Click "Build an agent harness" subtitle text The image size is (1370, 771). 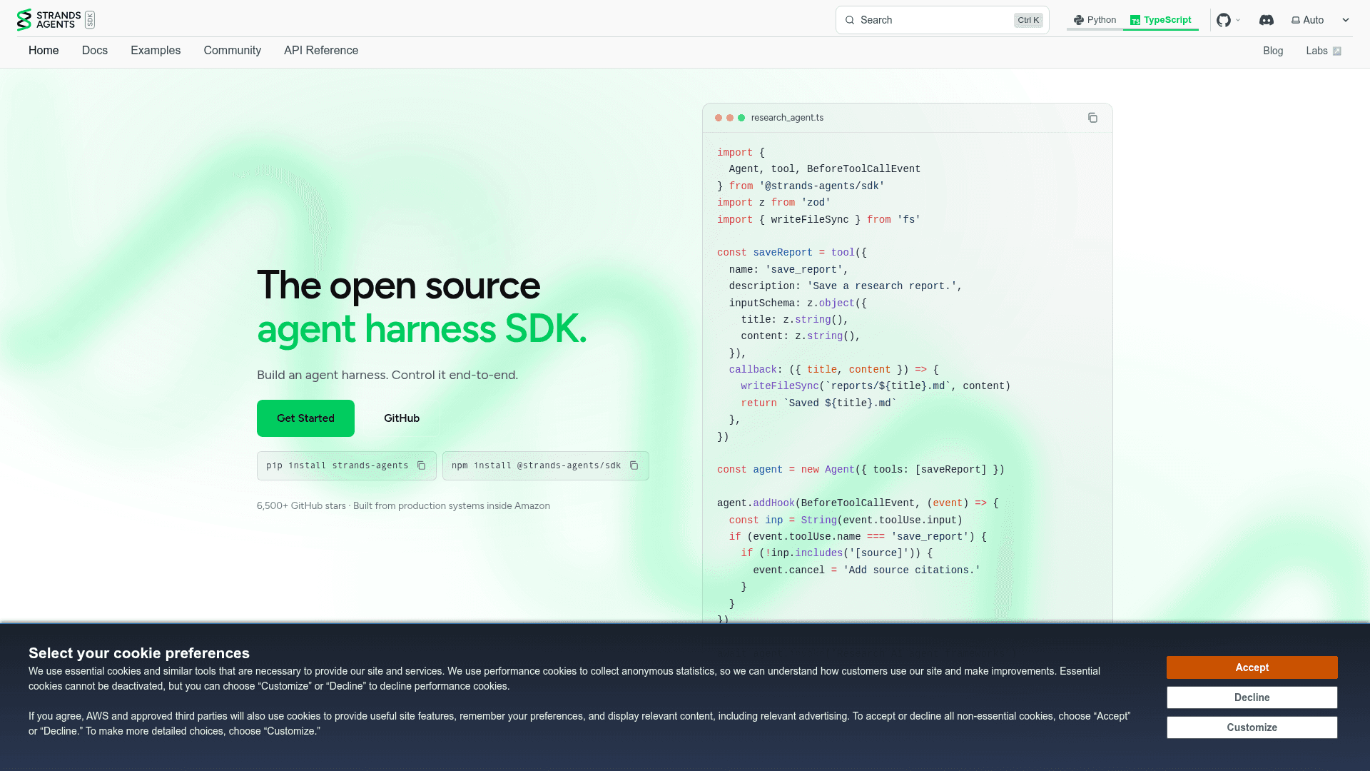pyautogui.click(x=387, y=376)
